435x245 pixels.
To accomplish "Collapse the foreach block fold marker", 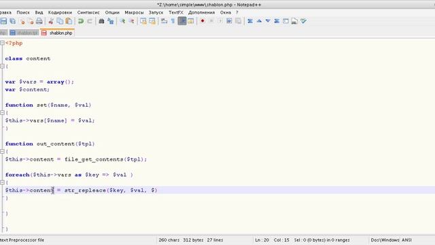I will [x=2, y=182].
